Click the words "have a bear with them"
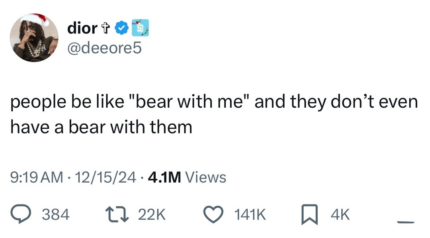 [101, 127]
